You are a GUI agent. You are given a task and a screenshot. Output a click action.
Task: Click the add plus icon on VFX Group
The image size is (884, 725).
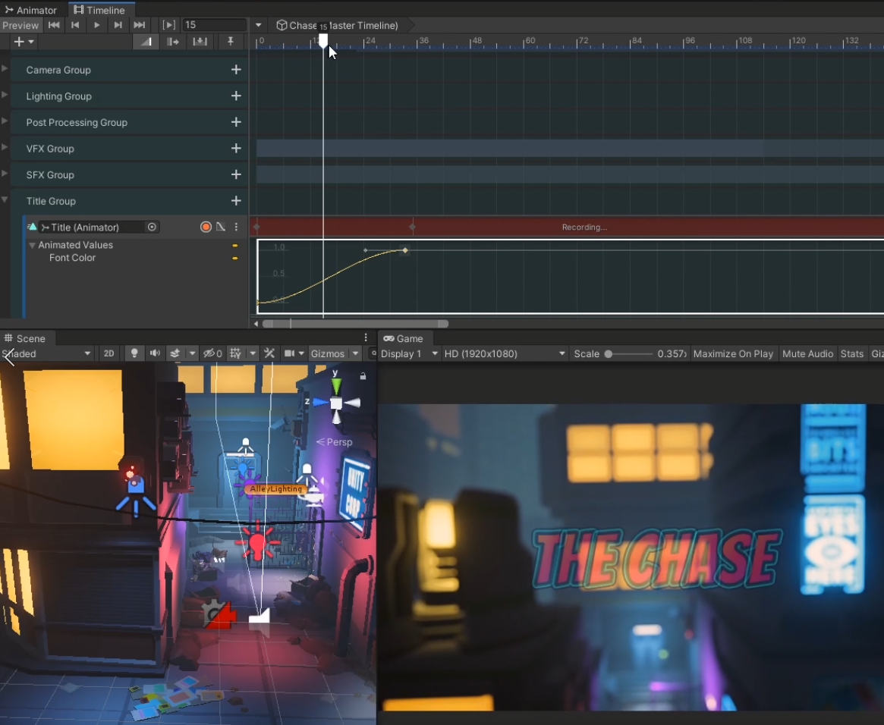click(236, 149)
